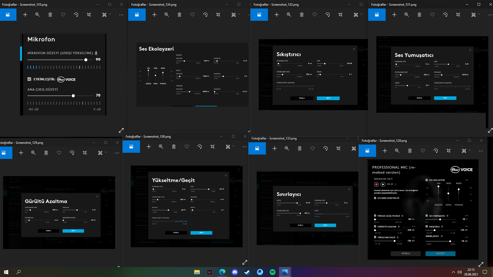
Task: Delete the Screenshot_128 photo
Action: (x=410, y=151)
